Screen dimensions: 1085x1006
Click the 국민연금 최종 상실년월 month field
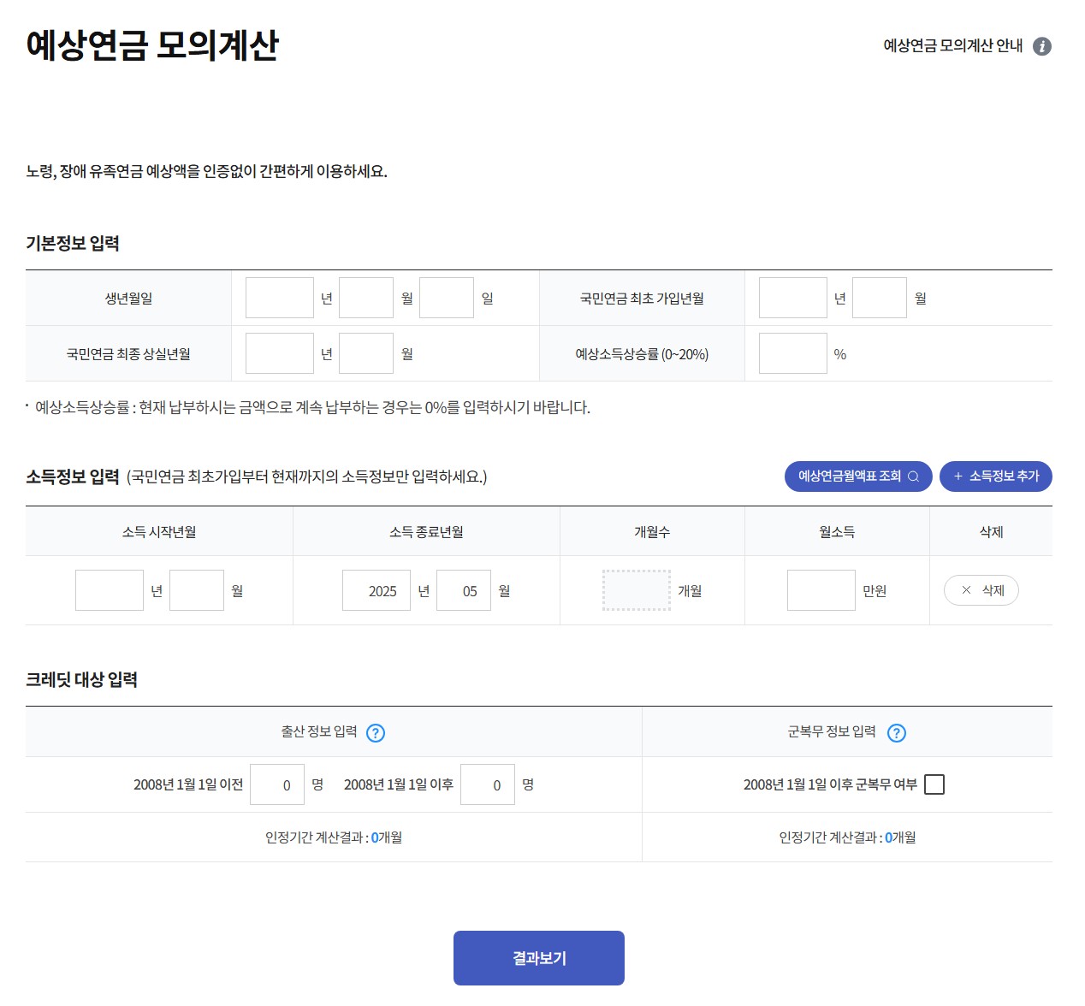(x=365, y=352)
